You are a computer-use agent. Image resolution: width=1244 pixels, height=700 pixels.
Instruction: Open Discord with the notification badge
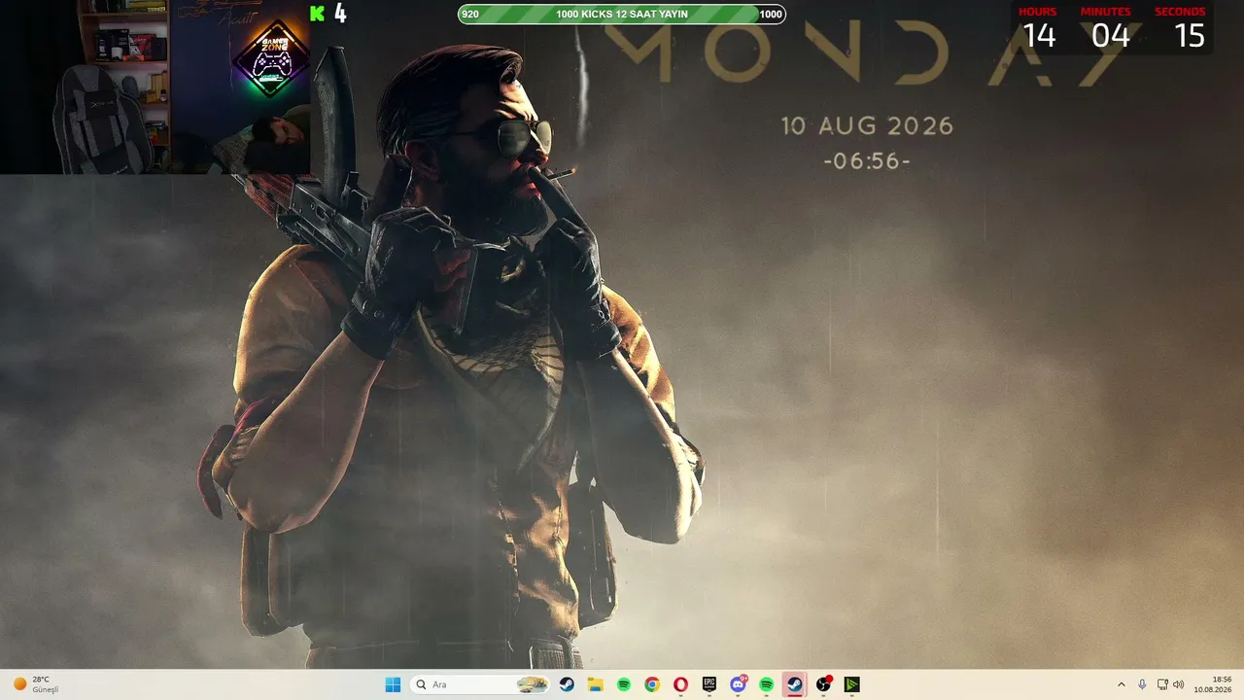click(738, 684)
